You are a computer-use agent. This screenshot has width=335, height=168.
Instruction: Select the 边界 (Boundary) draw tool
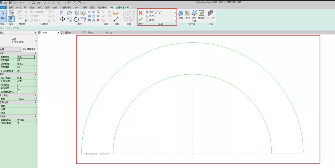pos(149,16)
